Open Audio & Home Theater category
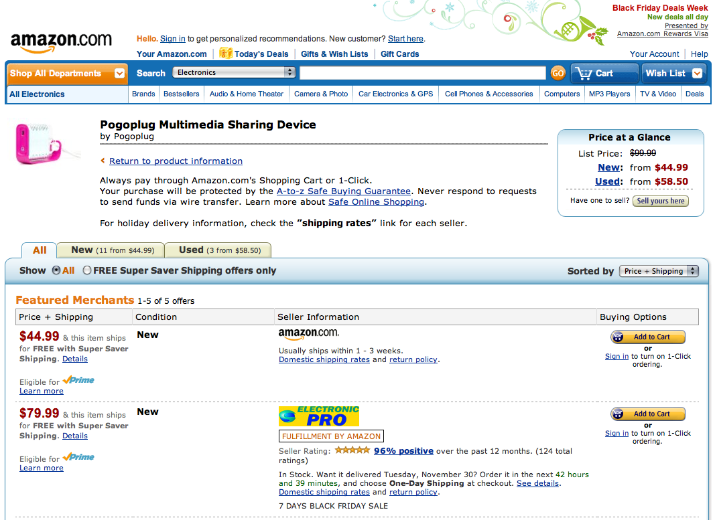715x520 pixels. click(246, 94)
